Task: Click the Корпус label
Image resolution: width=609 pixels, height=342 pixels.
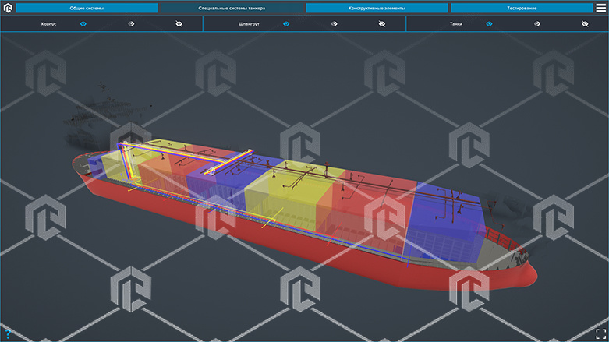Action: 48,24
